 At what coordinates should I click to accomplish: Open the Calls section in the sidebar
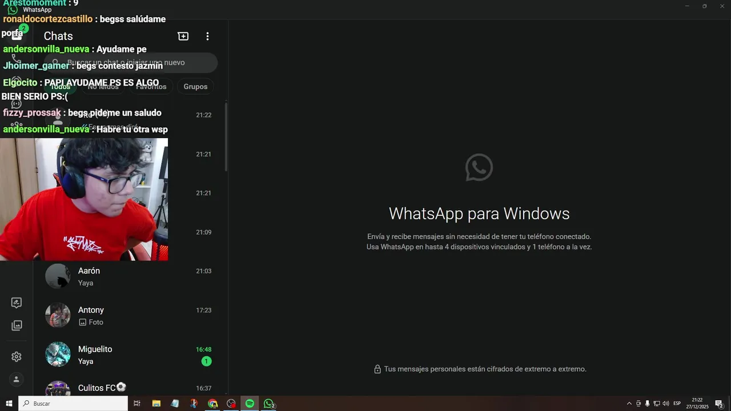tap(17, 58)
